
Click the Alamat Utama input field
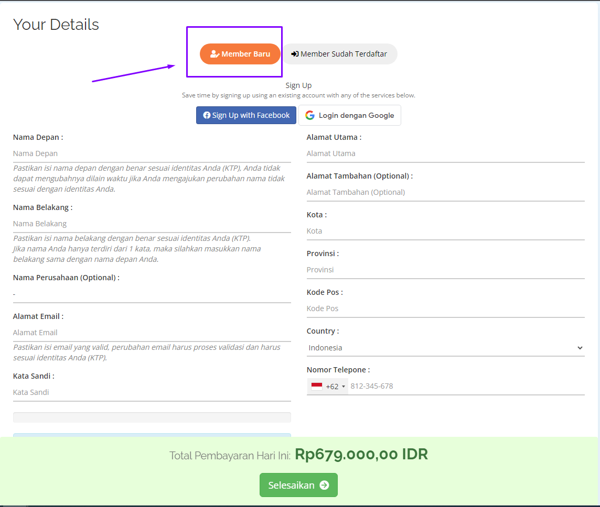click(x=445, y=153)
